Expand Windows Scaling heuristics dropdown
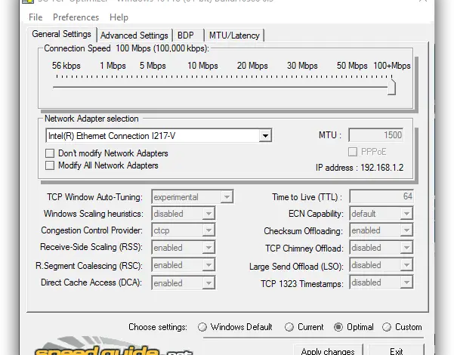 point(208,214)
